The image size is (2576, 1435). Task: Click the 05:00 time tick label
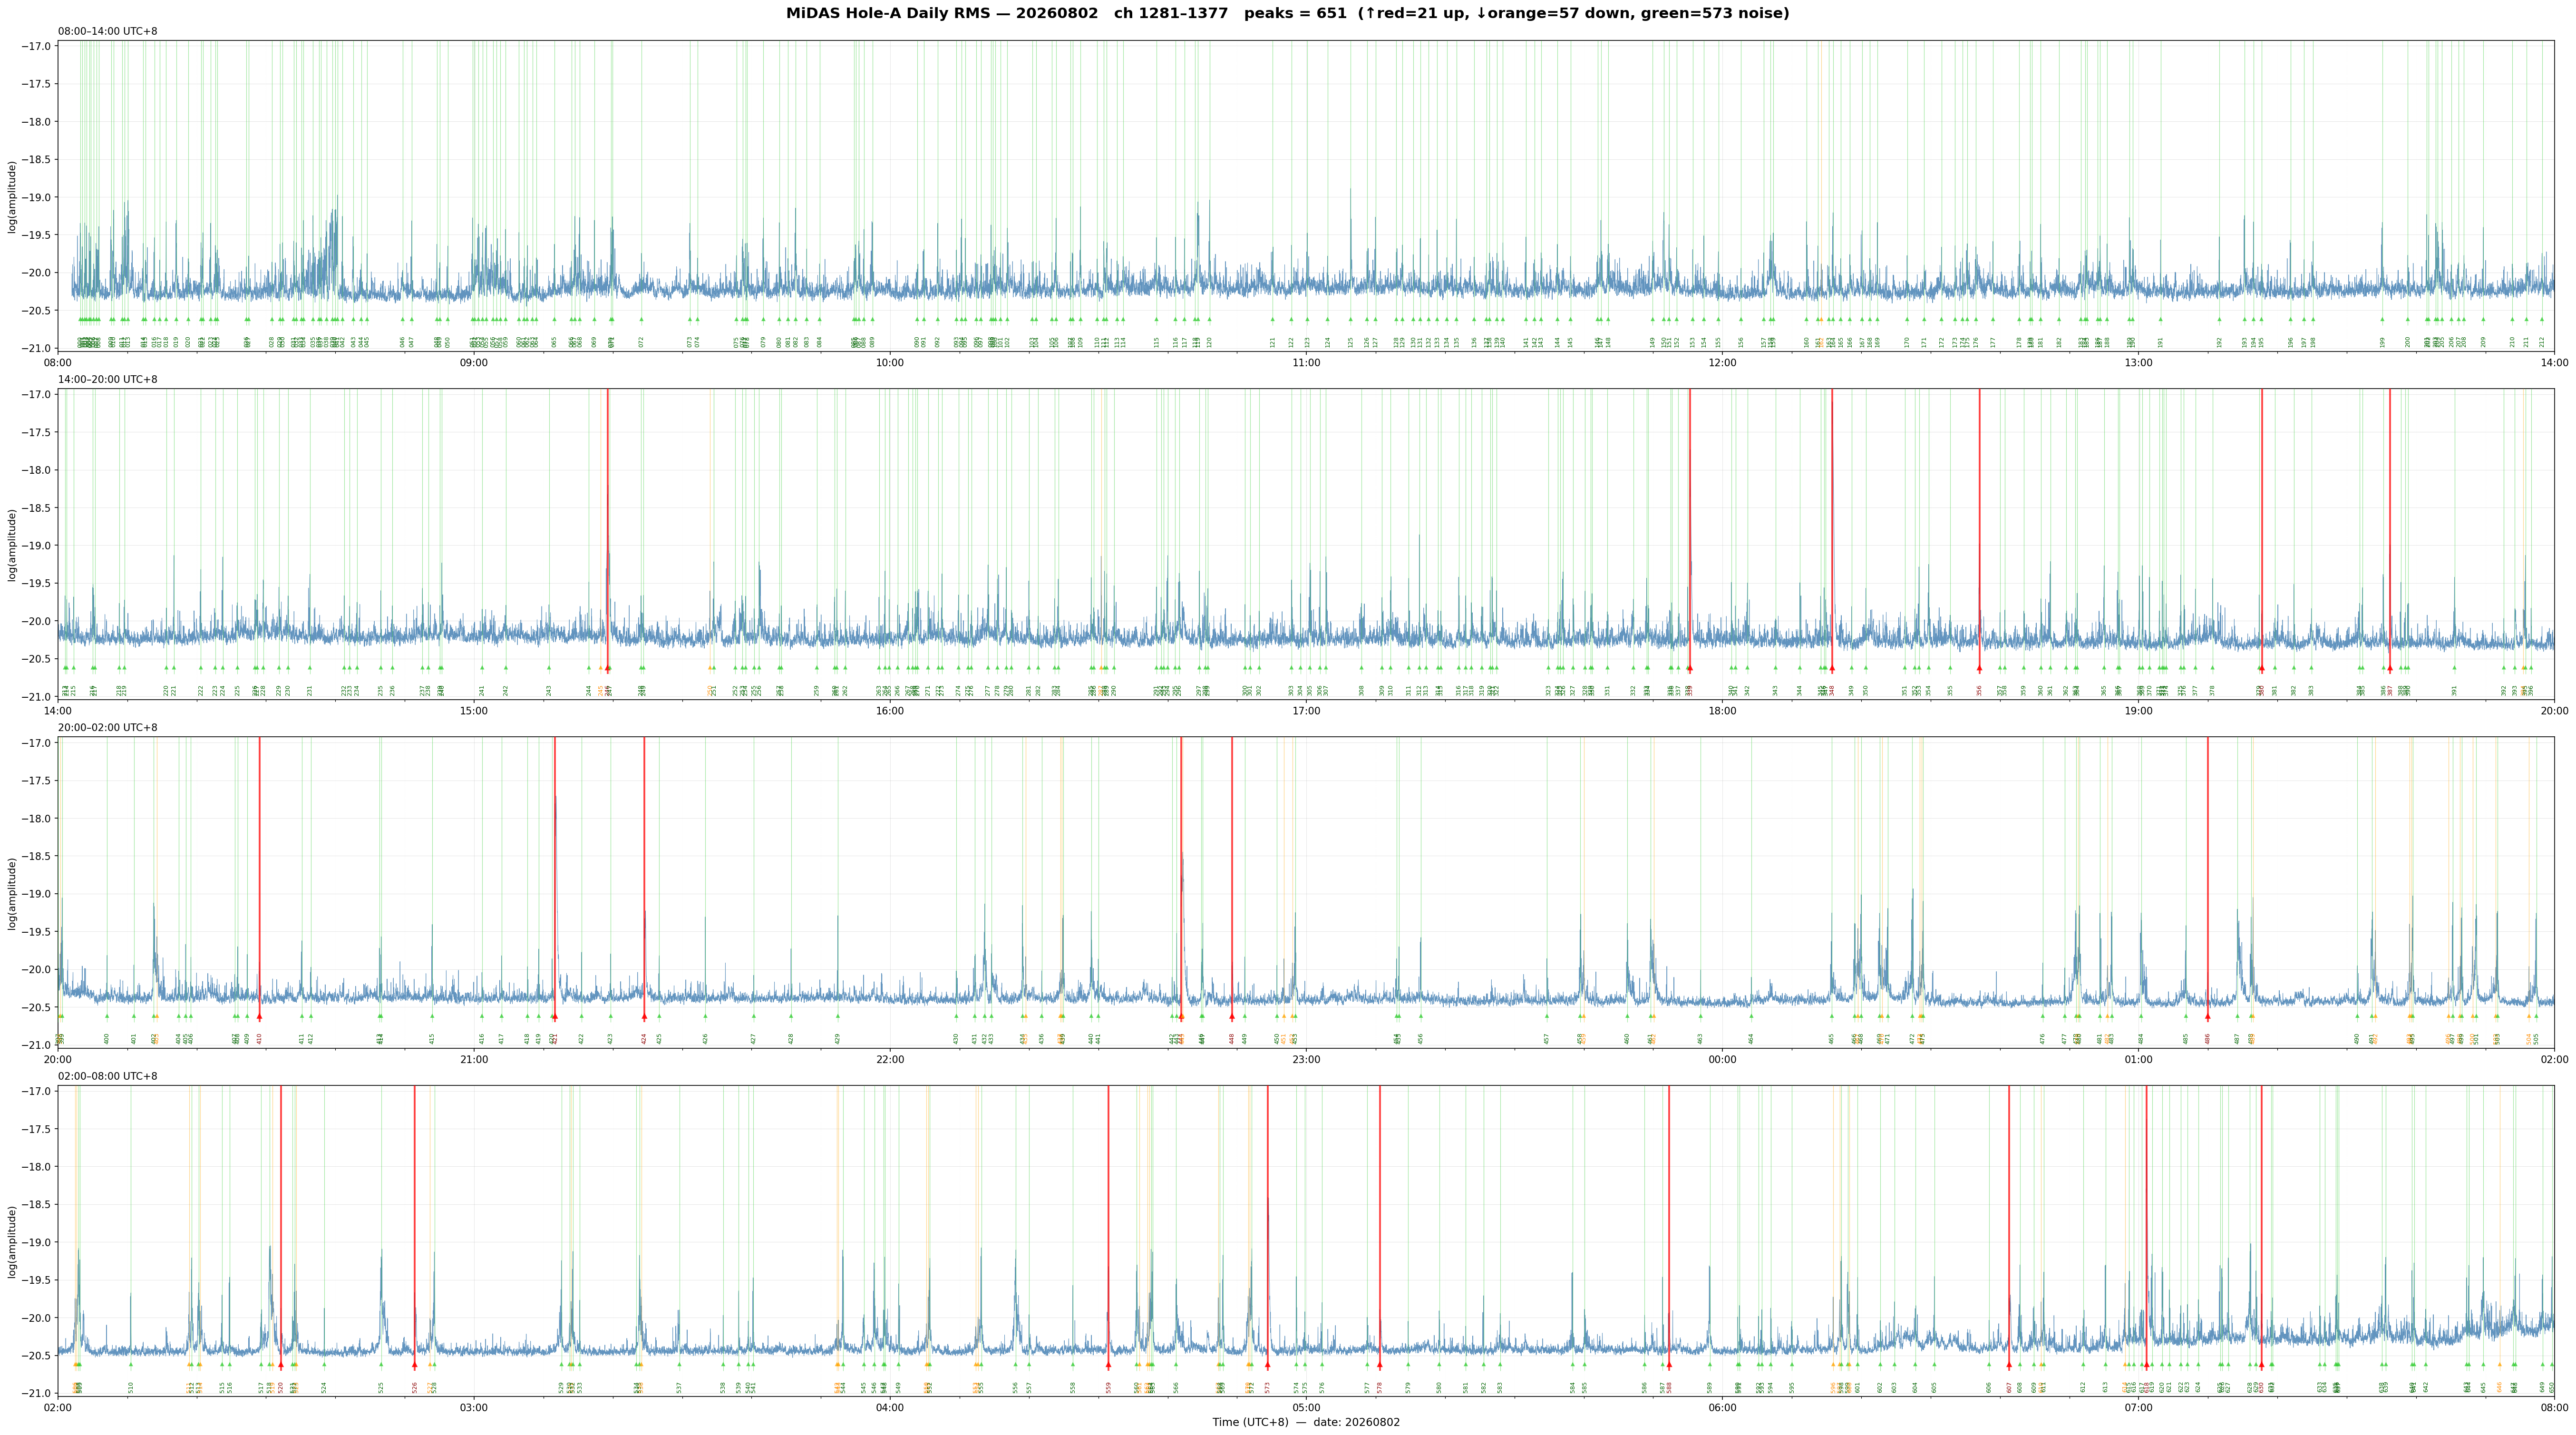1306,1408
